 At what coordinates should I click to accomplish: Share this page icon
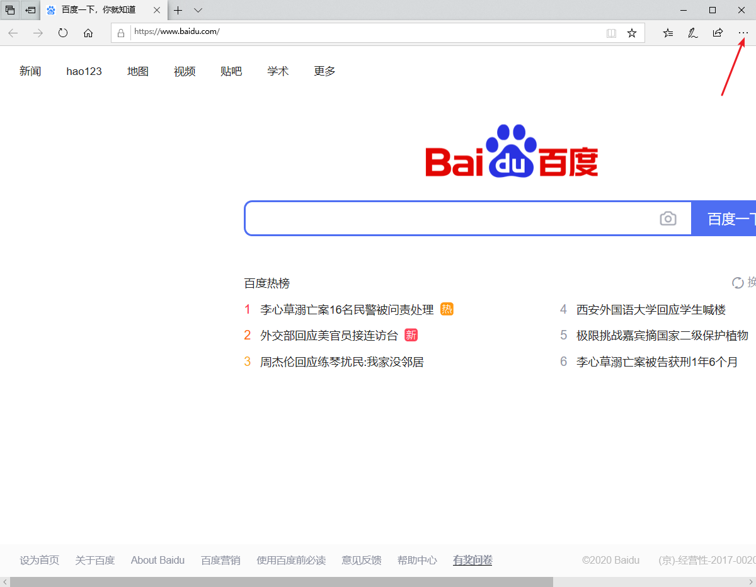[x=718, y=33]
